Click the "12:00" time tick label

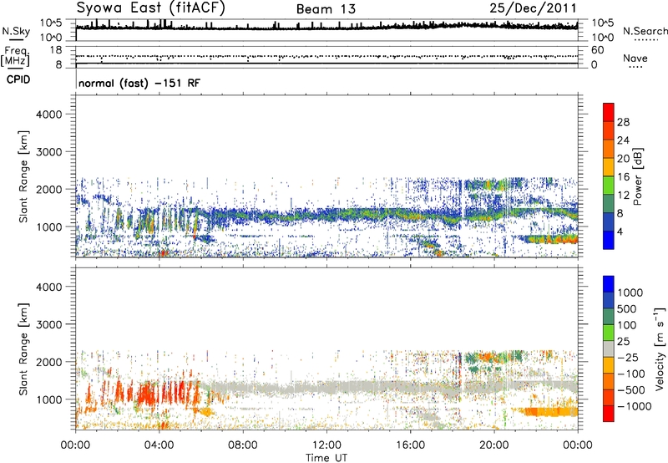pos(326,445)
